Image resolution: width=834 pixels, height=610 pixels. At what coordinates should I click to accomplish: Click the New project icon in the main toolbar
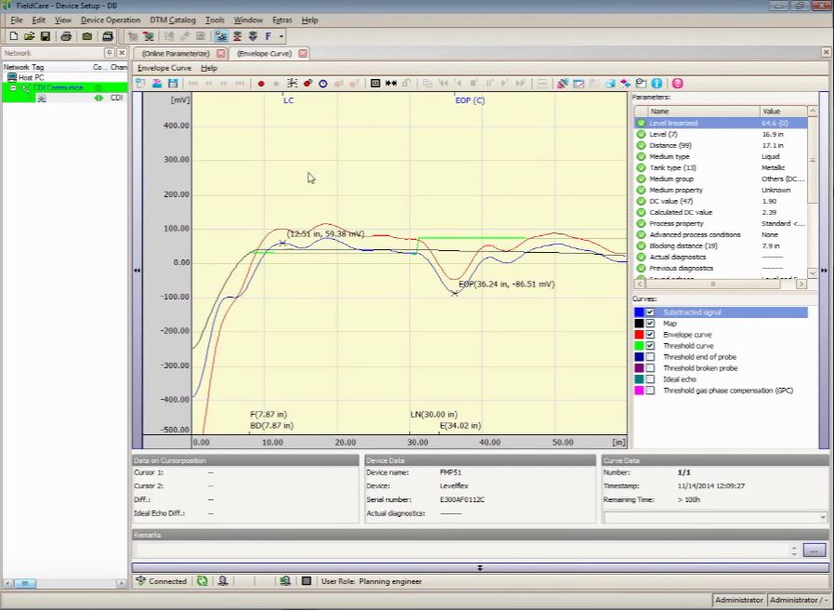(14, 36)
